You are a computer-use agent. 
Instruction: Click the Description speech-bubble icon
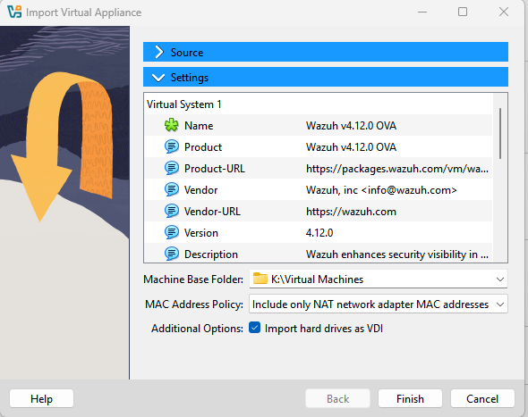click(x=172, y=254)
